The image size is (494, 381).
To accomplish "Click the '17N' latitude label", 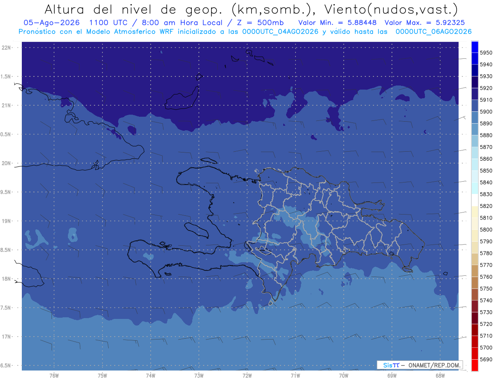I will coord(7,337).
